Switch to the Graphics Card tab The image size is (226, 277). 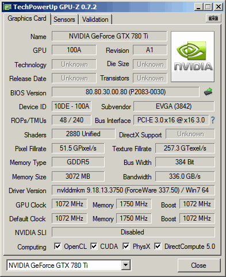[x=27, y=18]
